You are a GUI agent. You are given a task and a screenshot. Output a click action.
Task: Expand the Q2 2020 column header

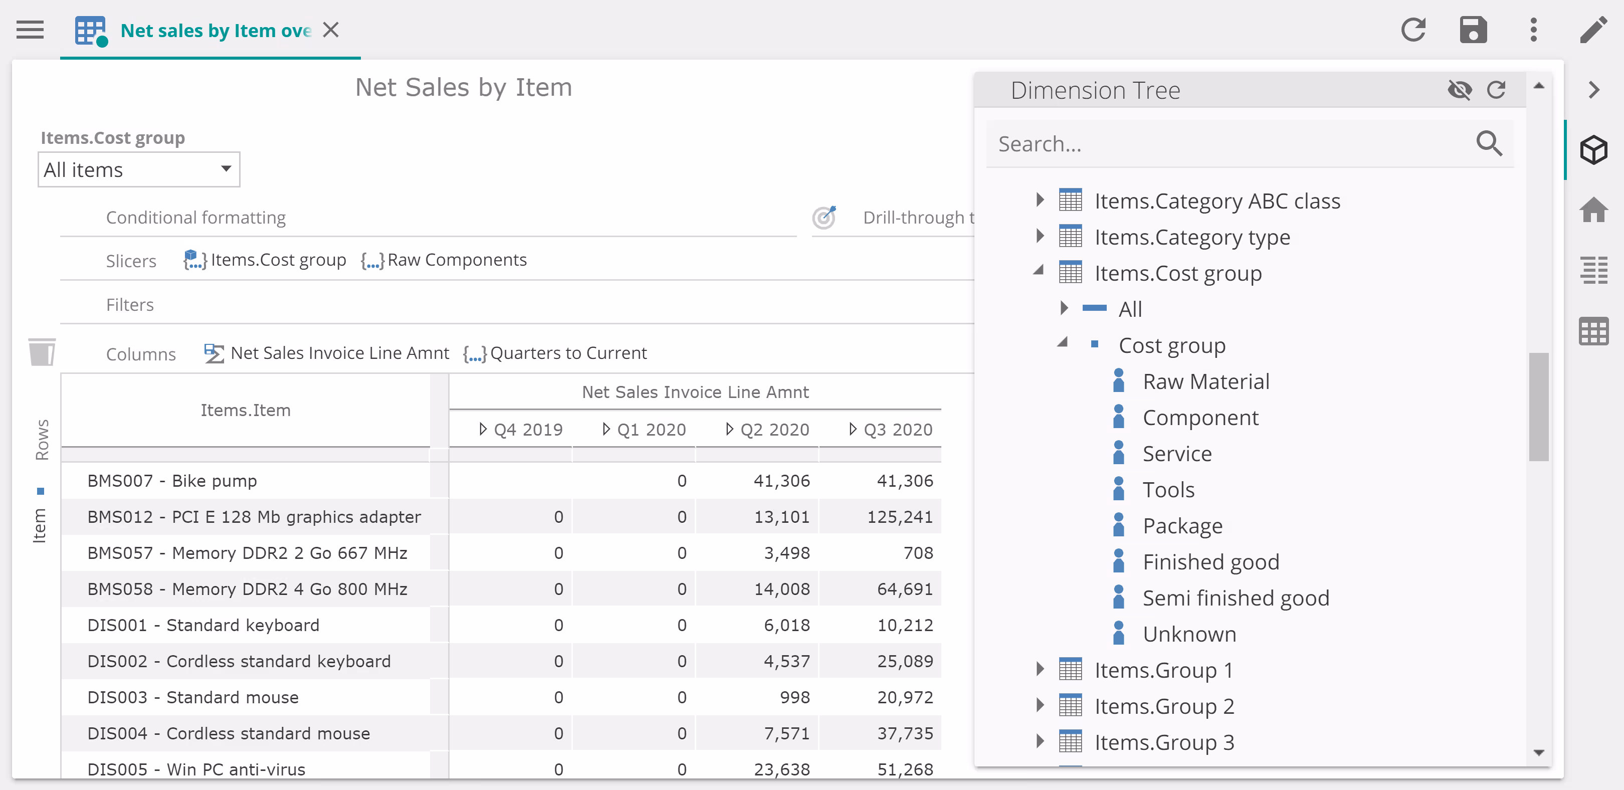click(x=729, y=430)
